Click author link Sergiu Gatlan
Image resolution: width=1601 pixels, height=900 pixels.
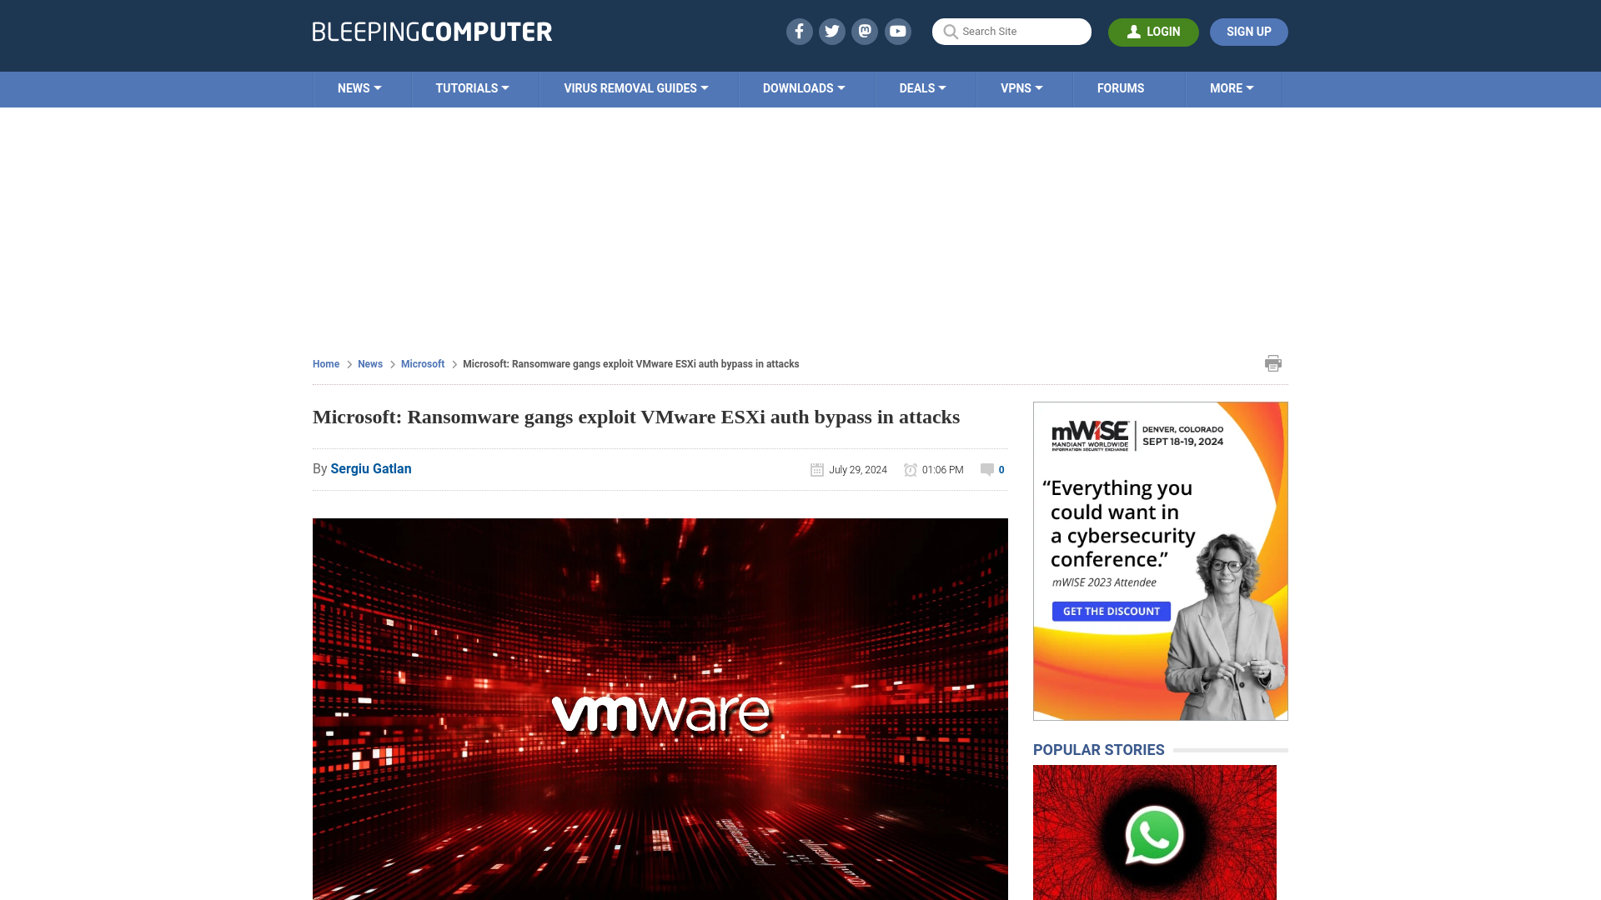[x=370, y=468]
